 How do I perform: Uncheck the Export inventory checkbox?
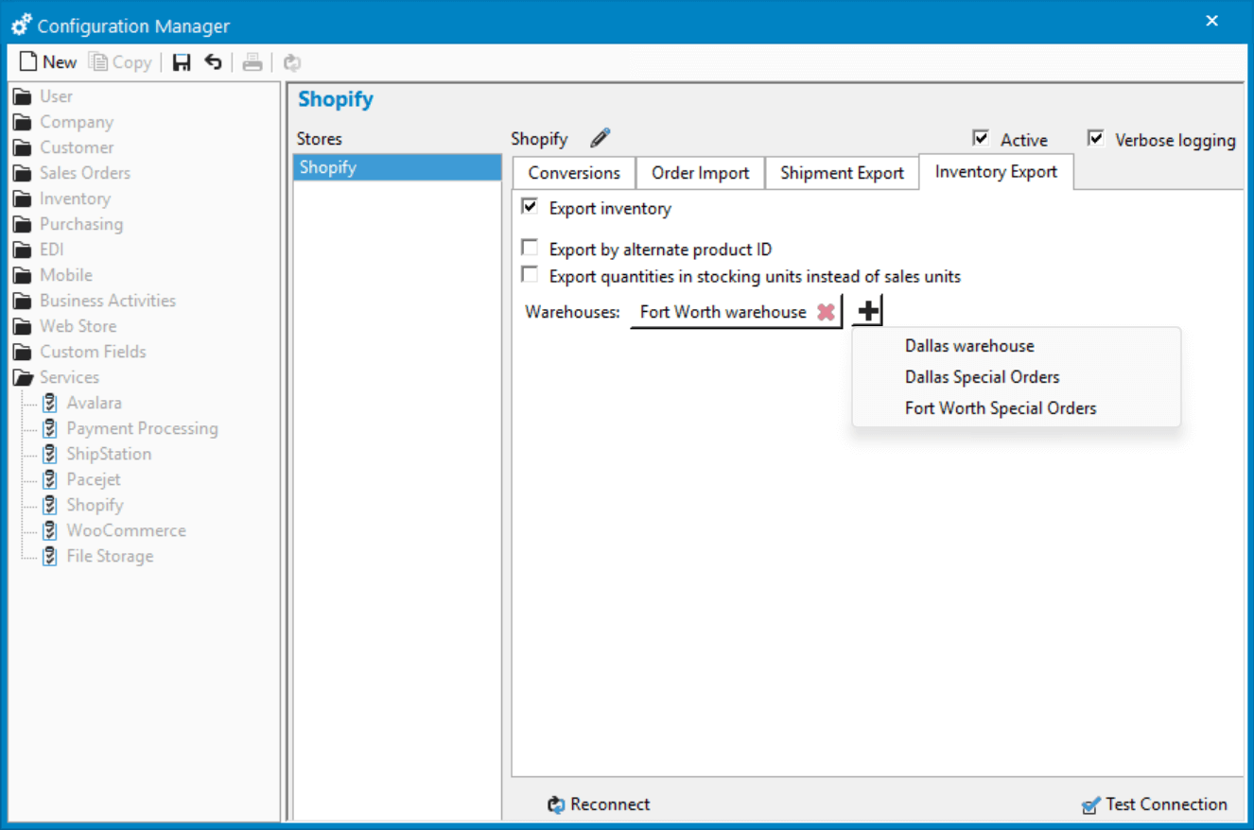[530, 207]
